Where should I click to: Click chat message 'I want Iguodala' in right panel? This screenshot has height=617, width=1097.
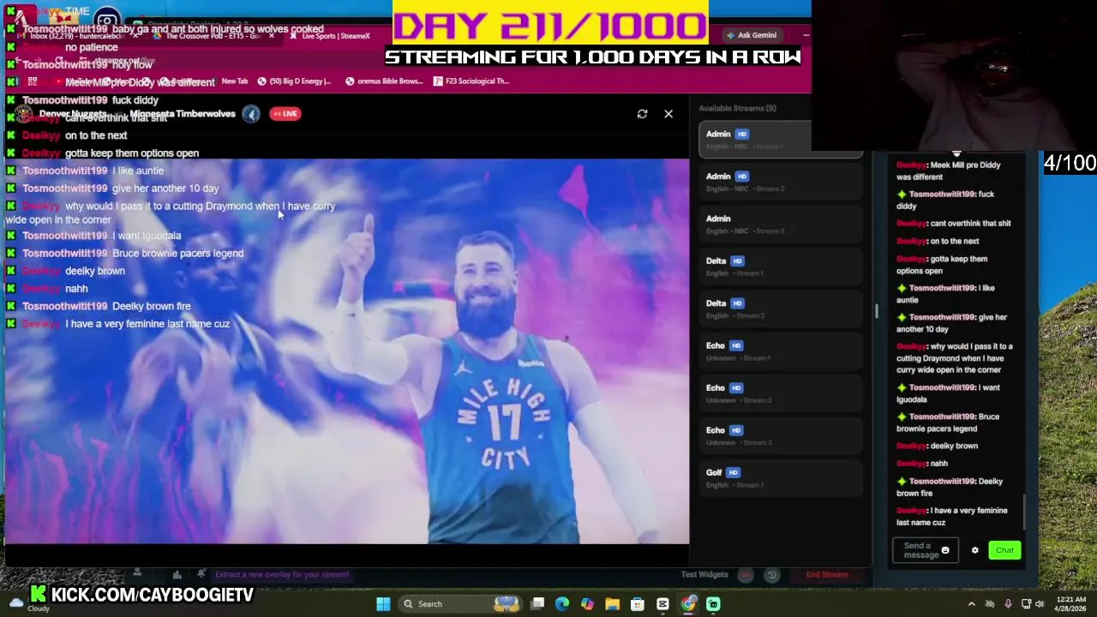tap(948, 393)
